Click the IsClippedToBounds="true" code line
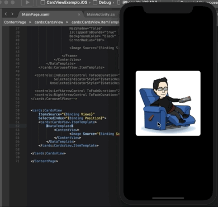The height and width of the screenshot is (207, 218). (x=93, y=32)
